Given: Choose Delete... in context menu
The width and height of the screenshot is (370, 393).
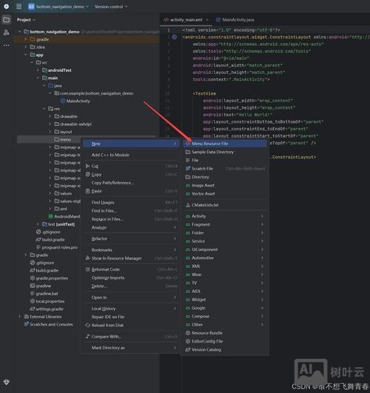Looking at the screenshot, I should pos(130,286).
